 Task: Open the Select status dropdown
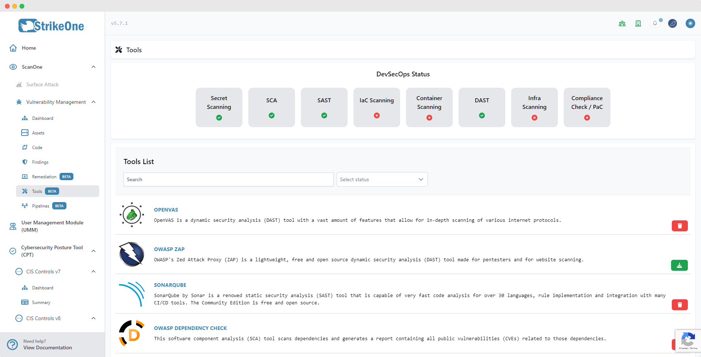click(382, 179)
